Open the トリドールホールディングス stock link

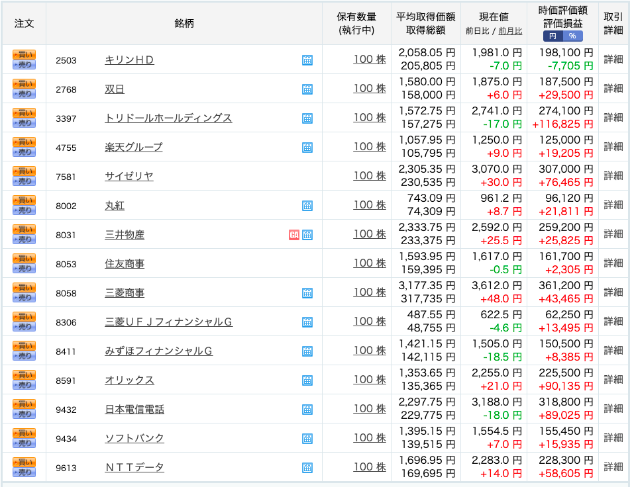coord(168,118)
